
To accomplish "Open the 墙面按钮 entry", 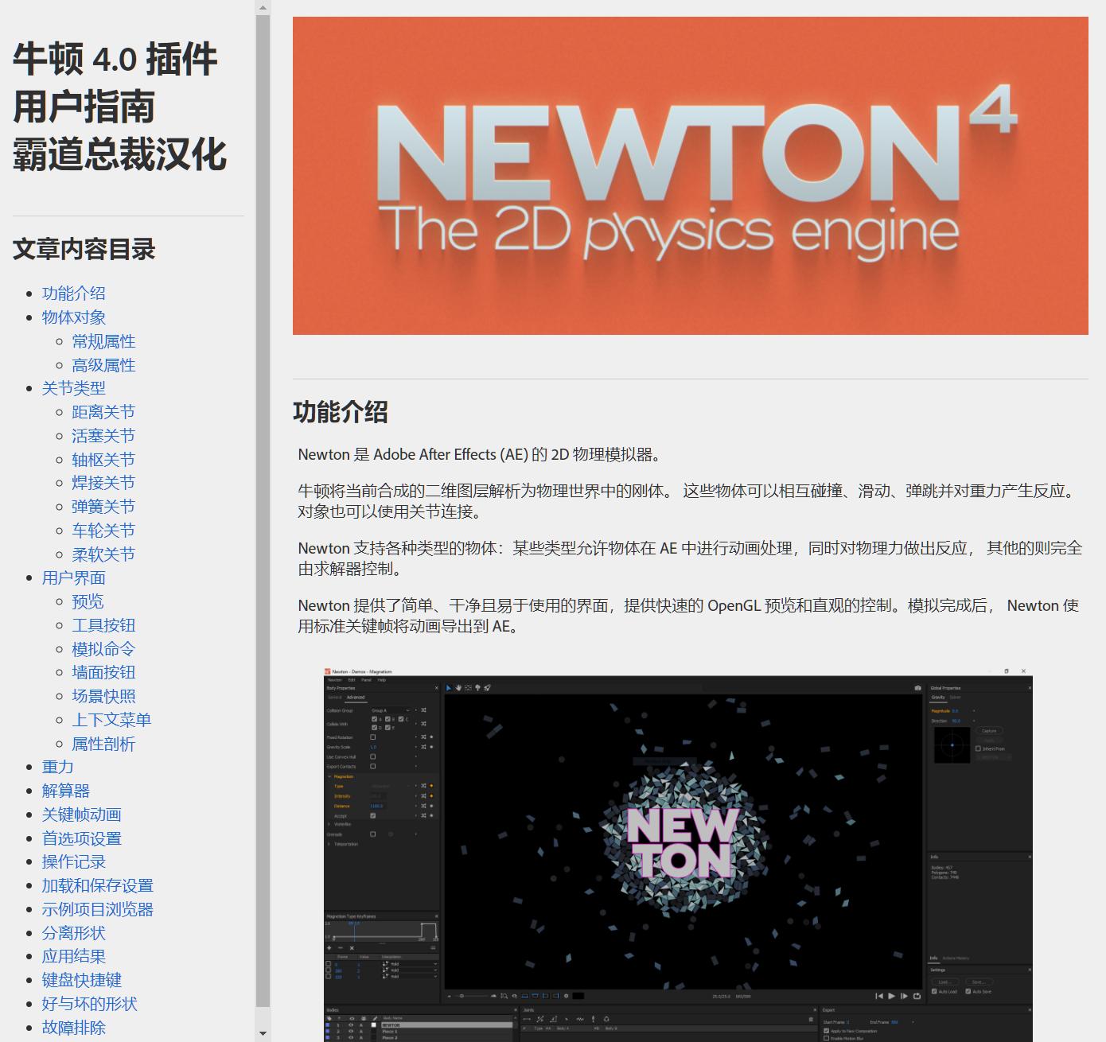I will (x=103, y=672).
